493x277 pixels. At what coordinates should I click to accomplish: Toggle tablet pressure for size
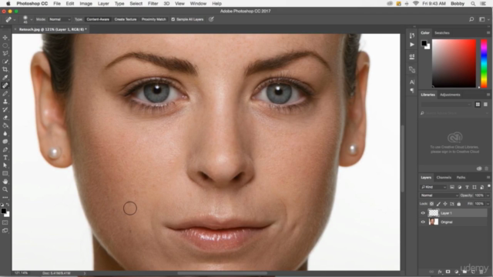[211, 19]
